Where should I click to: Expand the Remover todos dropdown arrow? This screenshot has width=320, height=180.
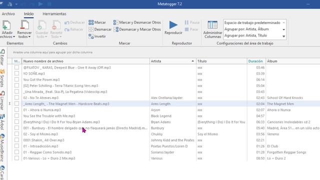click(29, 36)
